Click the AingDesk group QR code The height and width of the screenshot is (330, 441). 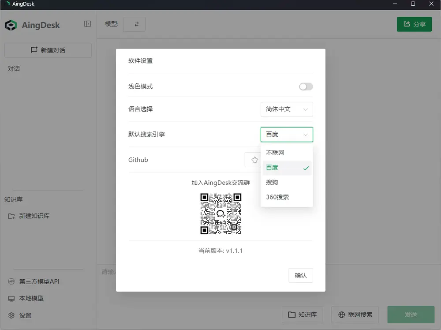pos(221,214)
